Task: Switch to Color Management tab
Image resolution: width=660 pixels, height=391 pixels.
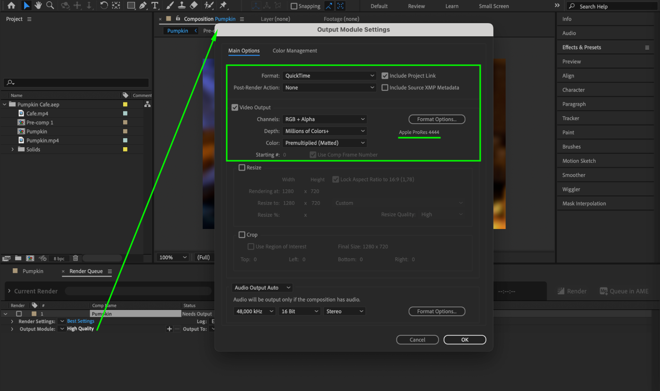Action: coord(295,51)
